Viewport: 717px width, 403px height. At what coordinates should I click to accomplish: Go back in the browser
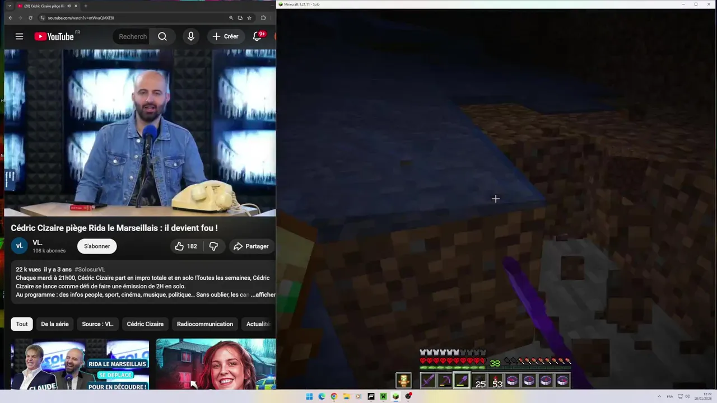click(x=10, y=18)
